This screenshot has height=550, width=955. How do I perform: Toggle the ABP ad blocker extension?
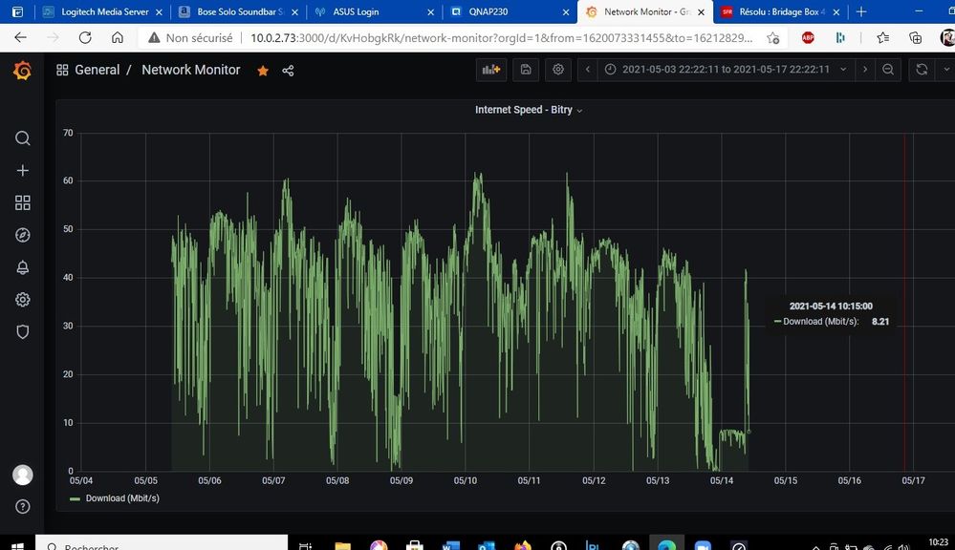808,38
